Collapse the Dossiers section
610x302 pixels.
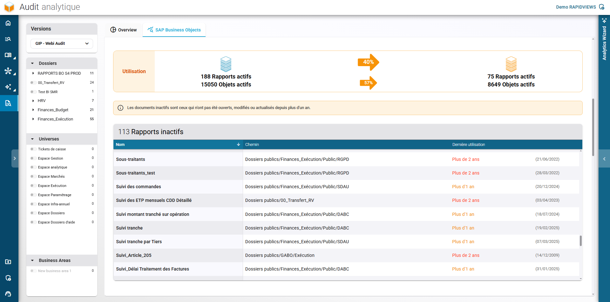[x=33, y=63]
